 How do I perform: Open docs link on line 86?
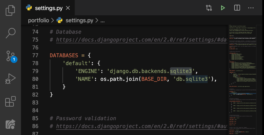click(x=142, y=126)
